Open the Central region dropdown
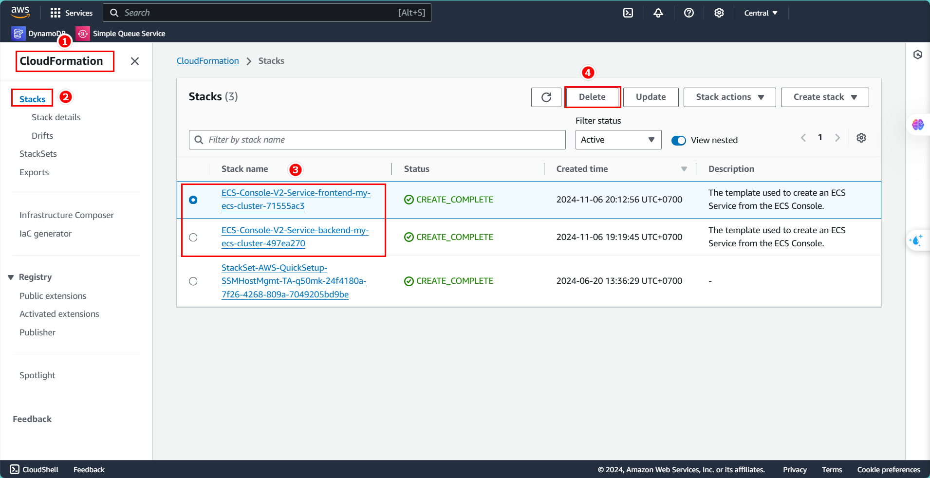 [x=761, y=13]
